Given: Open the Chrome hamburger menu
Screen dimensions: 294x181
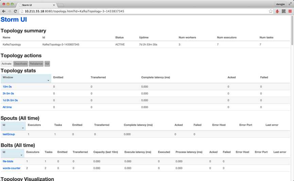Looking at the screenshot, I should tap(290, 11).
